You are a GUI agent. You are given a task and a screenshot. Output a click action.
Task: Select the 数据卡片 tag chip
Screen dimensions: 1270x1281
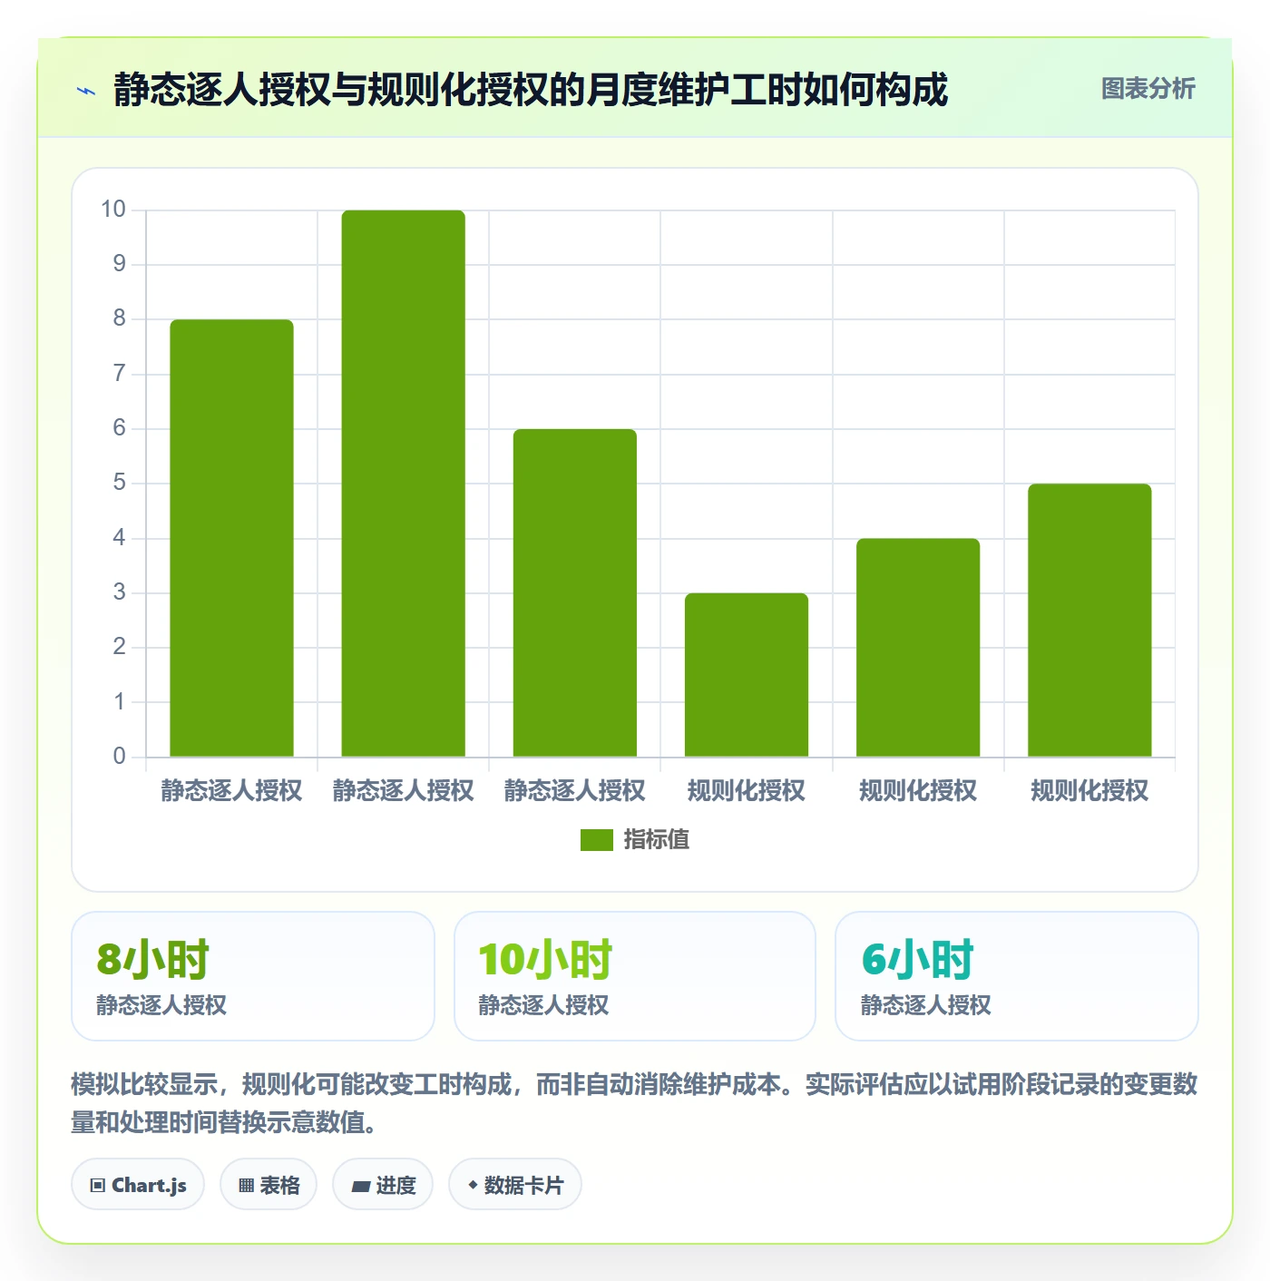(515, 1185)
